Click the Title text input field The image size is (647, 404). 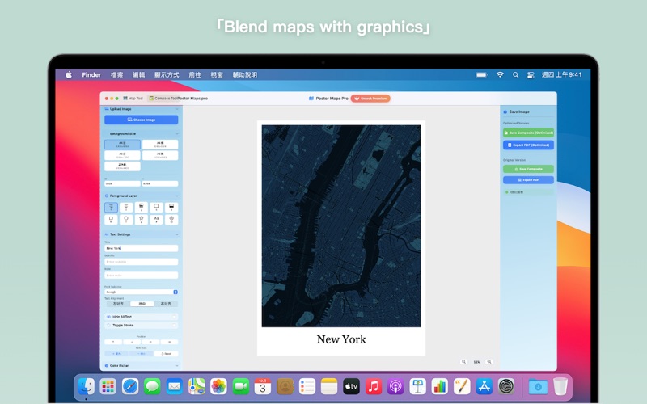click(x=141, y=248)
